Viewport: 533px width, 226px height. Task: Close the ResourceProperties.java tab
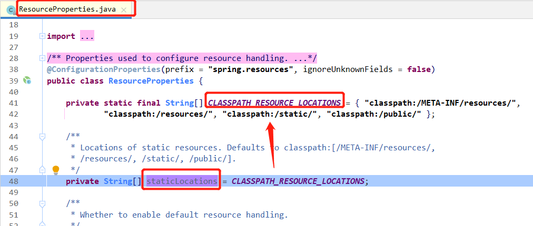coord(124,10)
